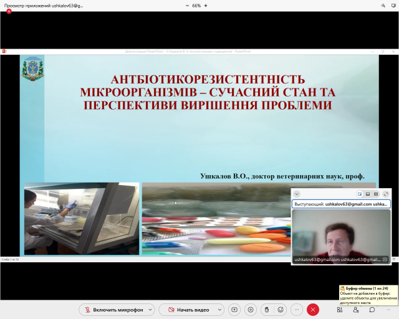This screenshot has height=319, width=399.
Task: Open the more options ellipsis menu
Action: pyautogui.click(x=297, y=309)
